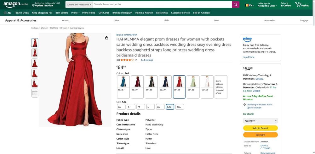Select size XXL
This screenshot has width=315, height=154.
point(170,107)
